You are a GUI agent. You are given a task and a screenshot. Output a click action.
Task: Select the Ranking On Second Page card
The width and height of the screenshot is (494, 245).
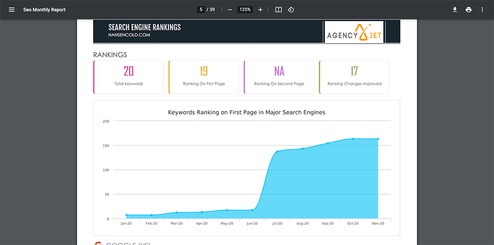click(279, 77)
